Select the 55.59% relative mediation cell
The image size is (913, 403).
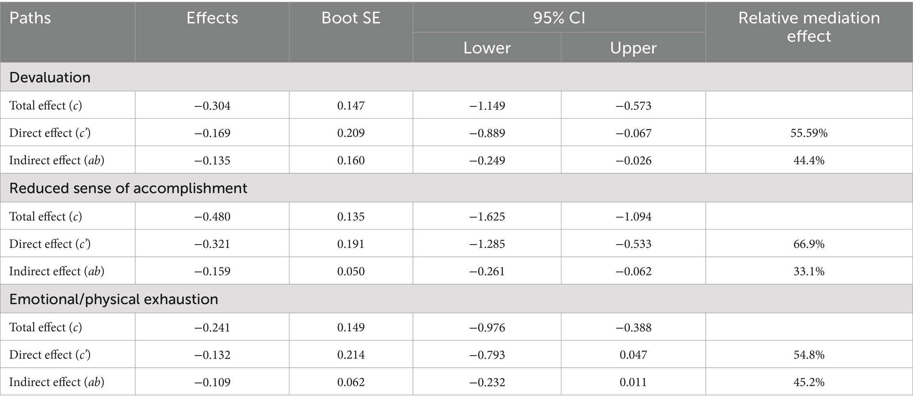809,133
